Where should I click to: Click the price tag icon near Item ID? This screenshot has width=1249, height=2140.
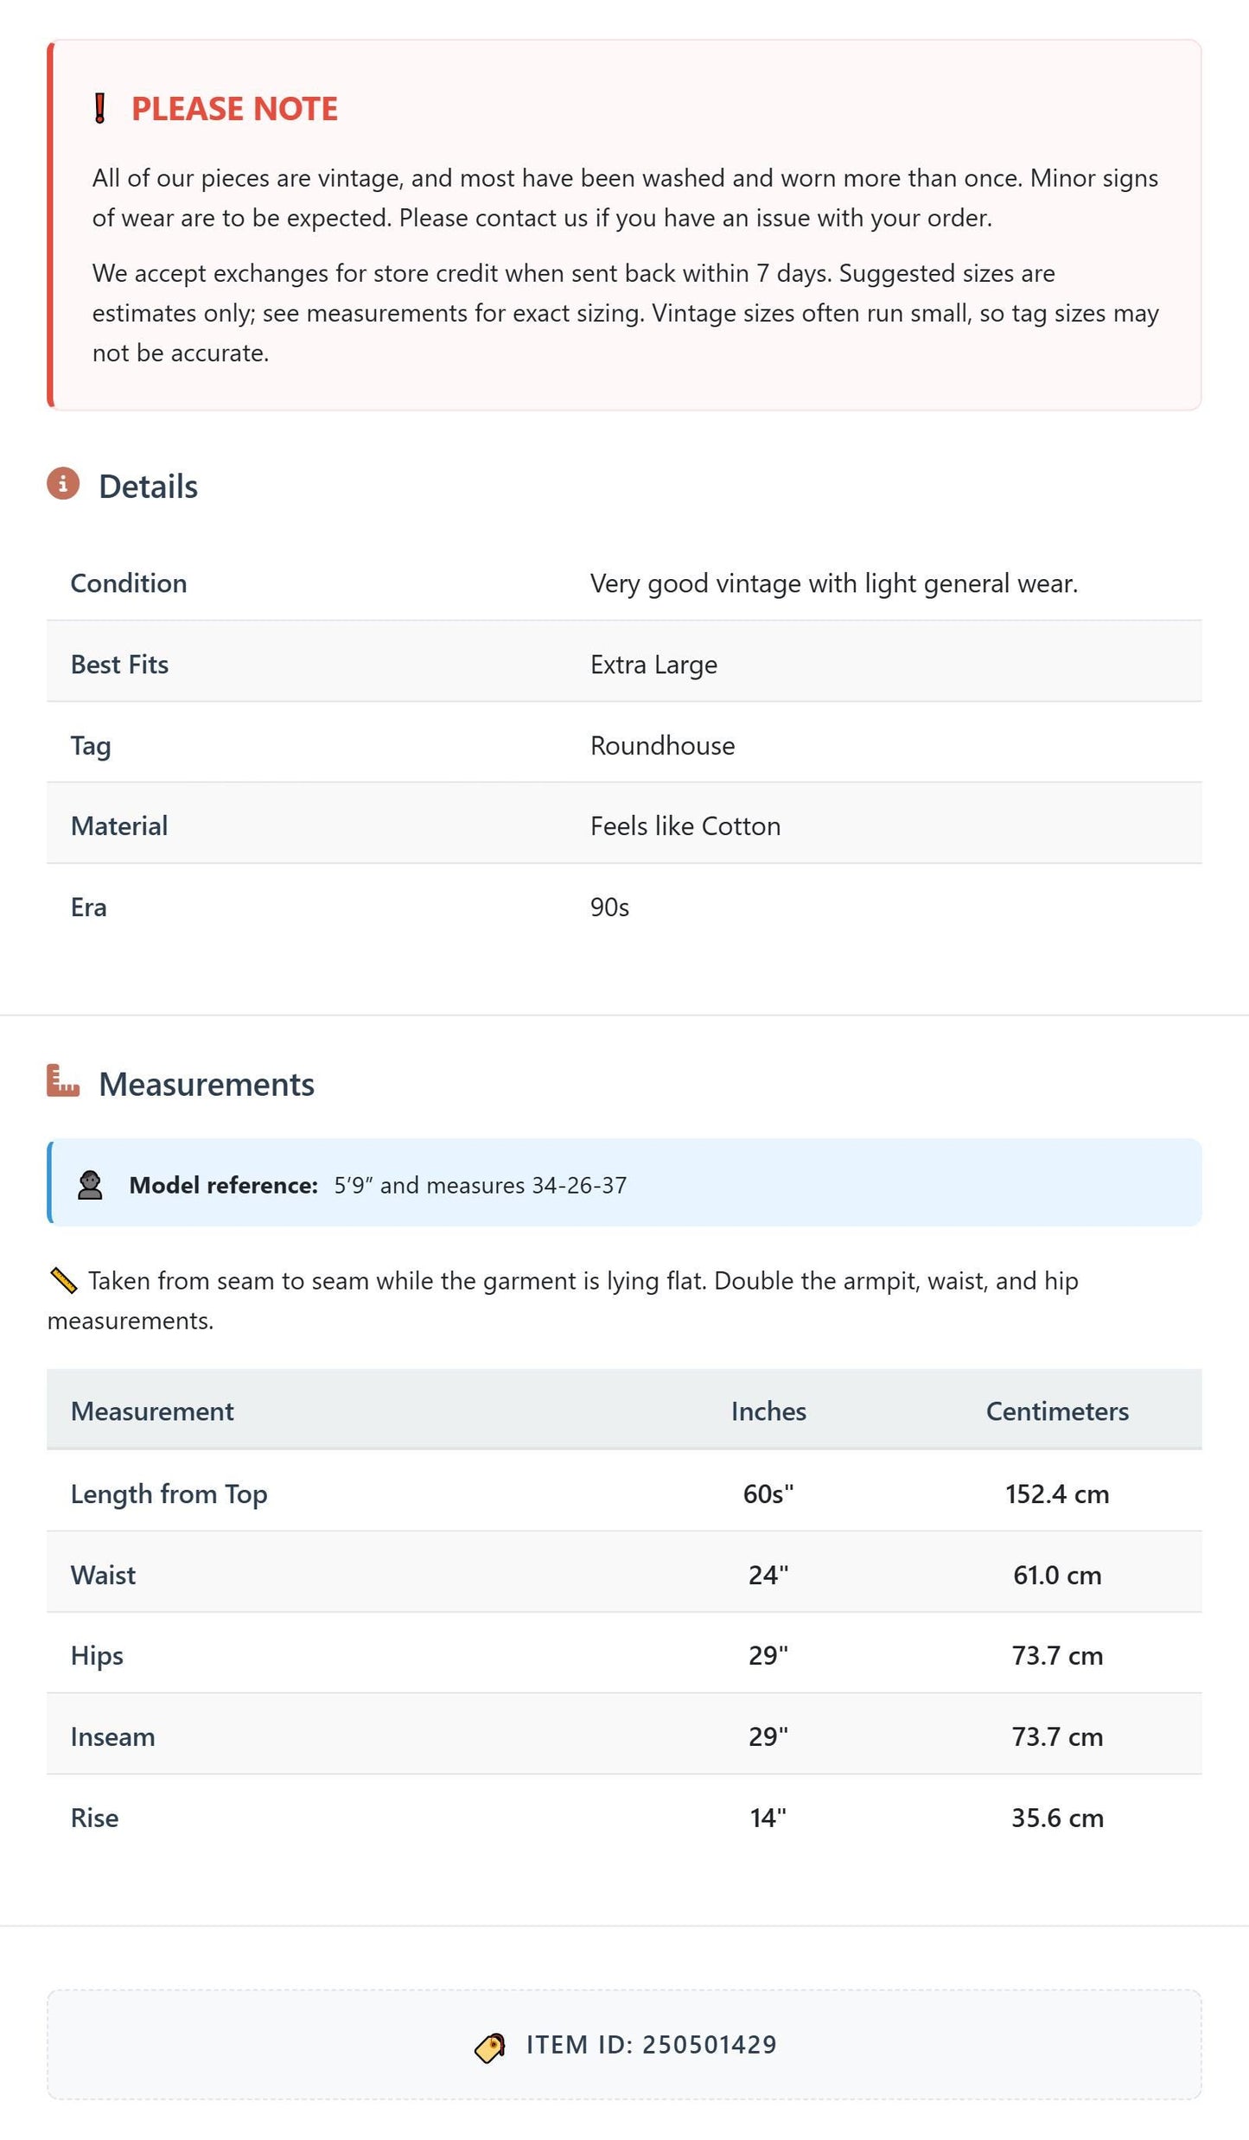tap(490, 2048)
